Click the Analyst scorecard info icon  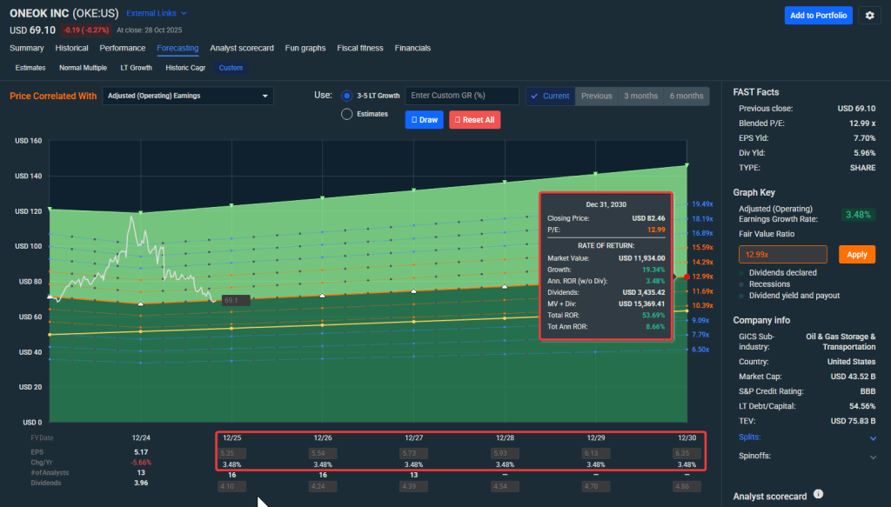pos(818,495)
